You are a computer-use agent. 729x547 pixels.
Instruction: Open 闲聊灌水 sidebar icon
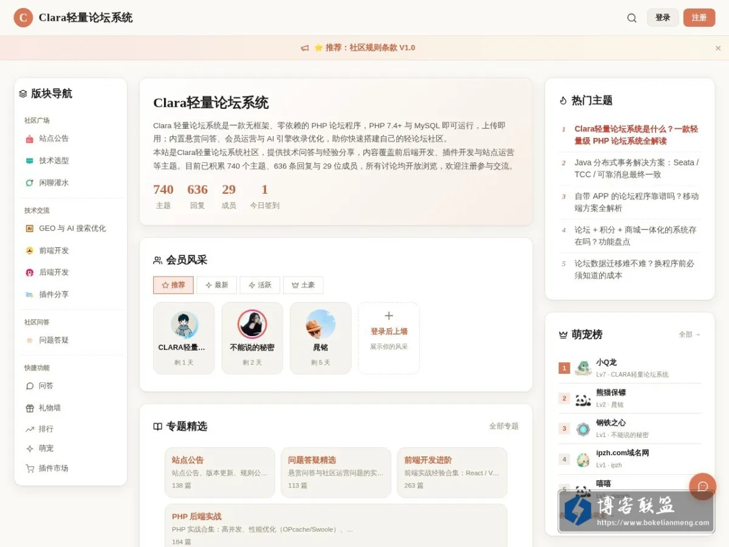[x=30, y=182]
